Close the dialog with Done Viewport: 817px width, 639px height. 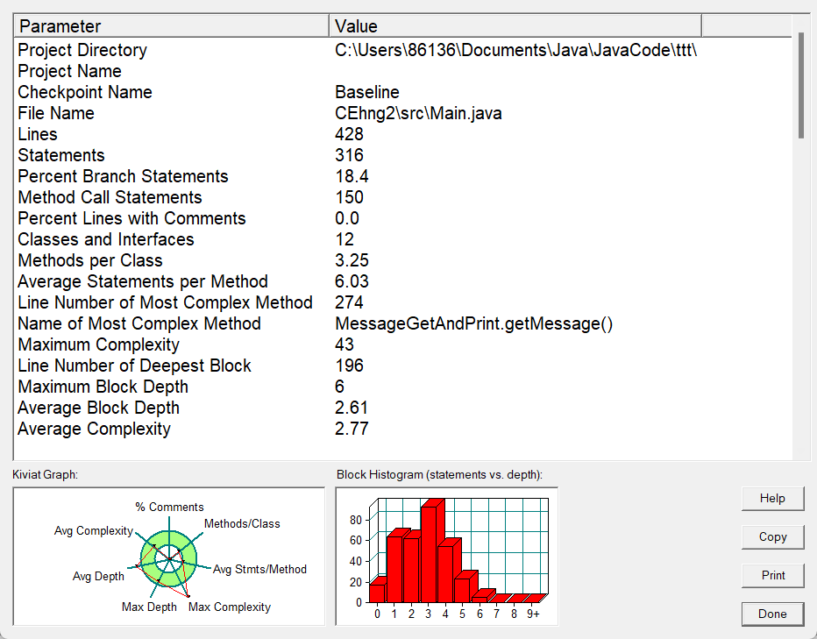coord(772,614)
